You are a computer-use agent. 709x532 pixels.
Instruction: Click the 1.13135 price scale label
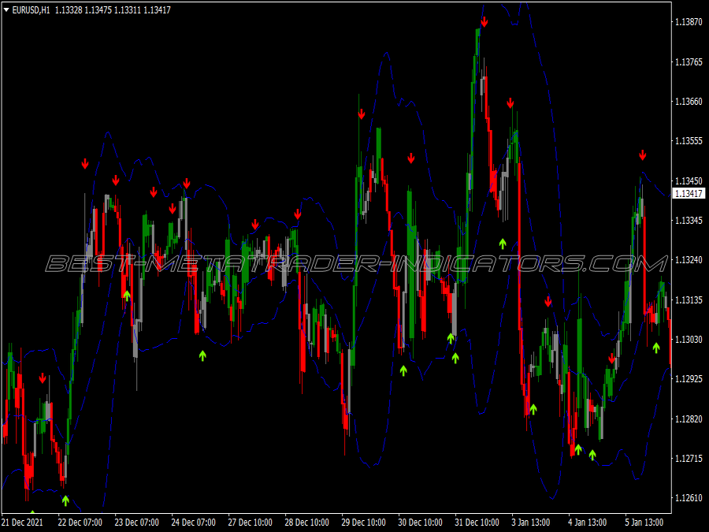point(689,300)
